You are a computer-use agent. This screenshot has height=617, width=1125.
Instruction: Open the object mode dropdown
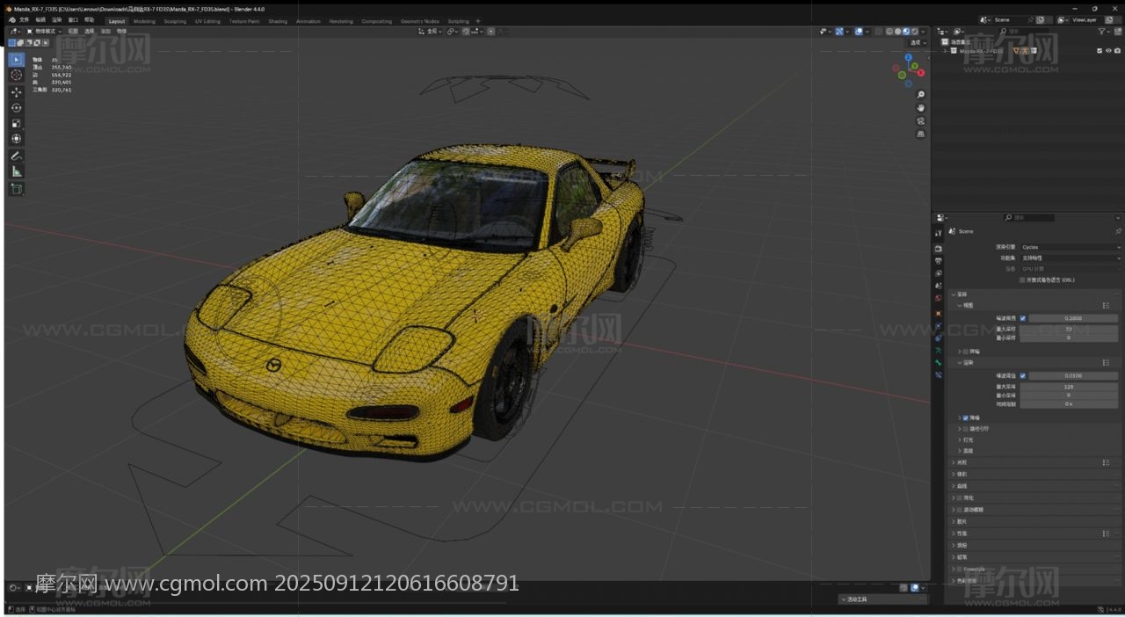[x=43, y=32]
